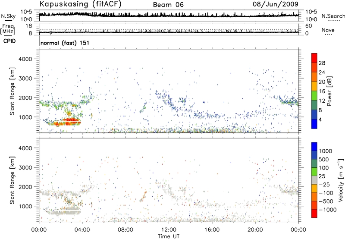Pick the bottom red segment of velocity colorbar
The image size is (345, 239).
coord(314,214)
